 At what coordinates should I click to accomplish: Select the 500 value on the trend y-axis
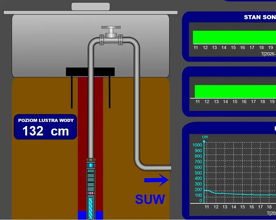[x=198, y=173]
